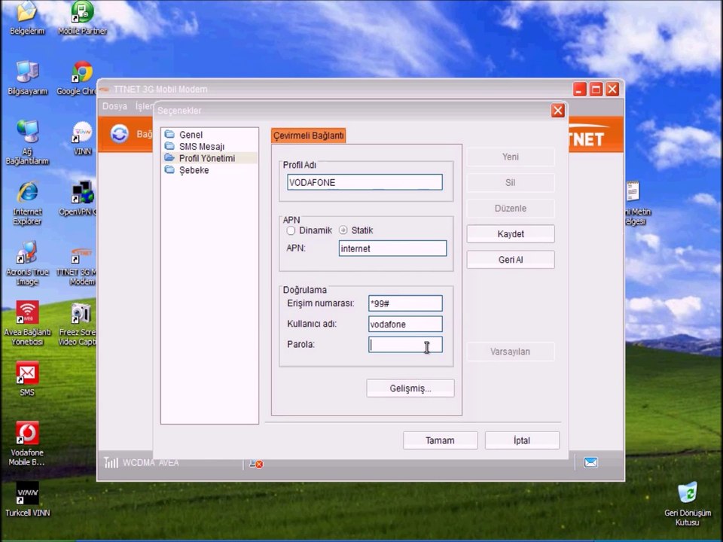Click the disconnected network status icon
Screen dimensions: 723x542
(x=256, y=463)
